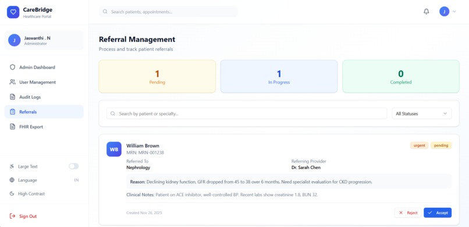Click the FHIR Export file icon
This screenshot has height=227, width=469.
[12, 127]
